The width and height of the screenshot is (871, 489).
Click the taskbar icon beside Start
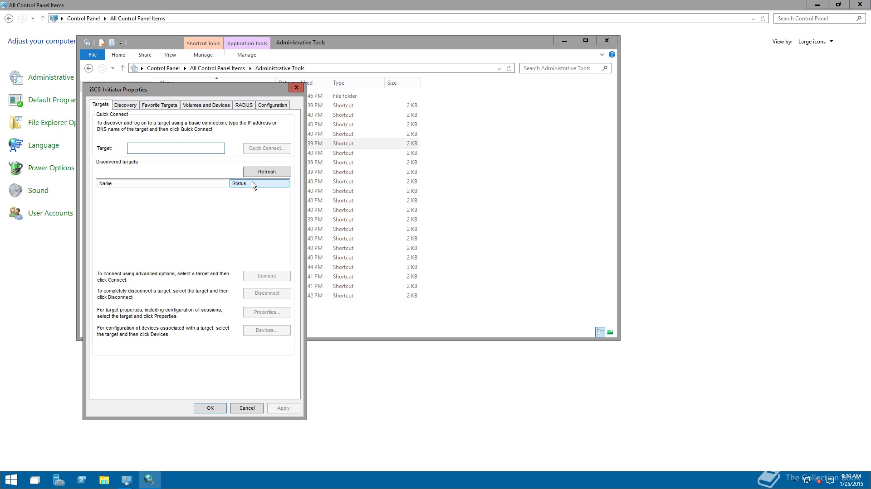point(35,480)
